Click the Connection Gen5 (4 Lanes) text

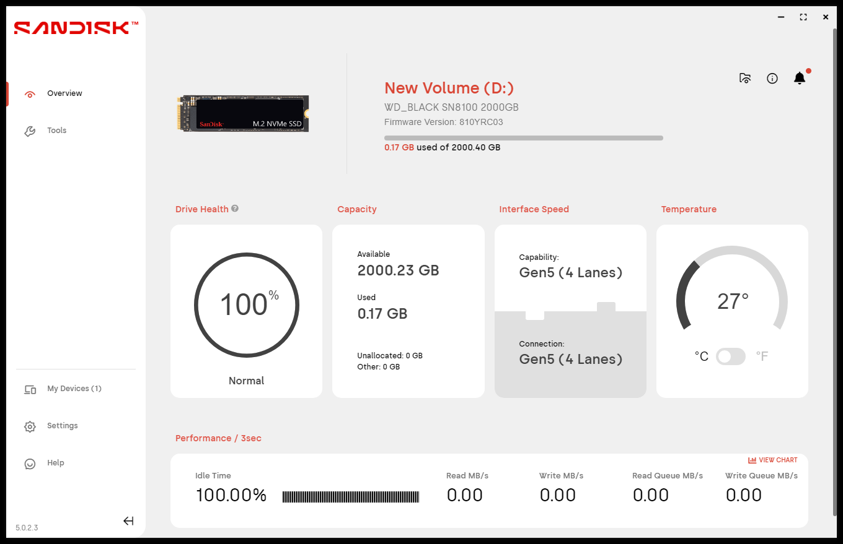pyautogui.click(x=571, y=360)
